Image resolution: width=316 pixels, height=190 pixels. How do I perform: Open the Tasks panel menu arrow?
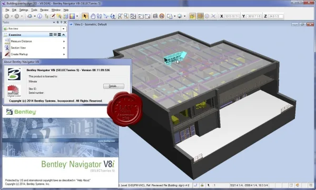[54, 22]
